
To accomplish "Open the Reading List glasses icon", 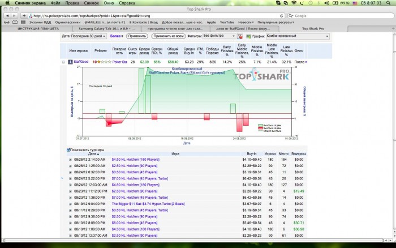I will [x=7, y=22].
